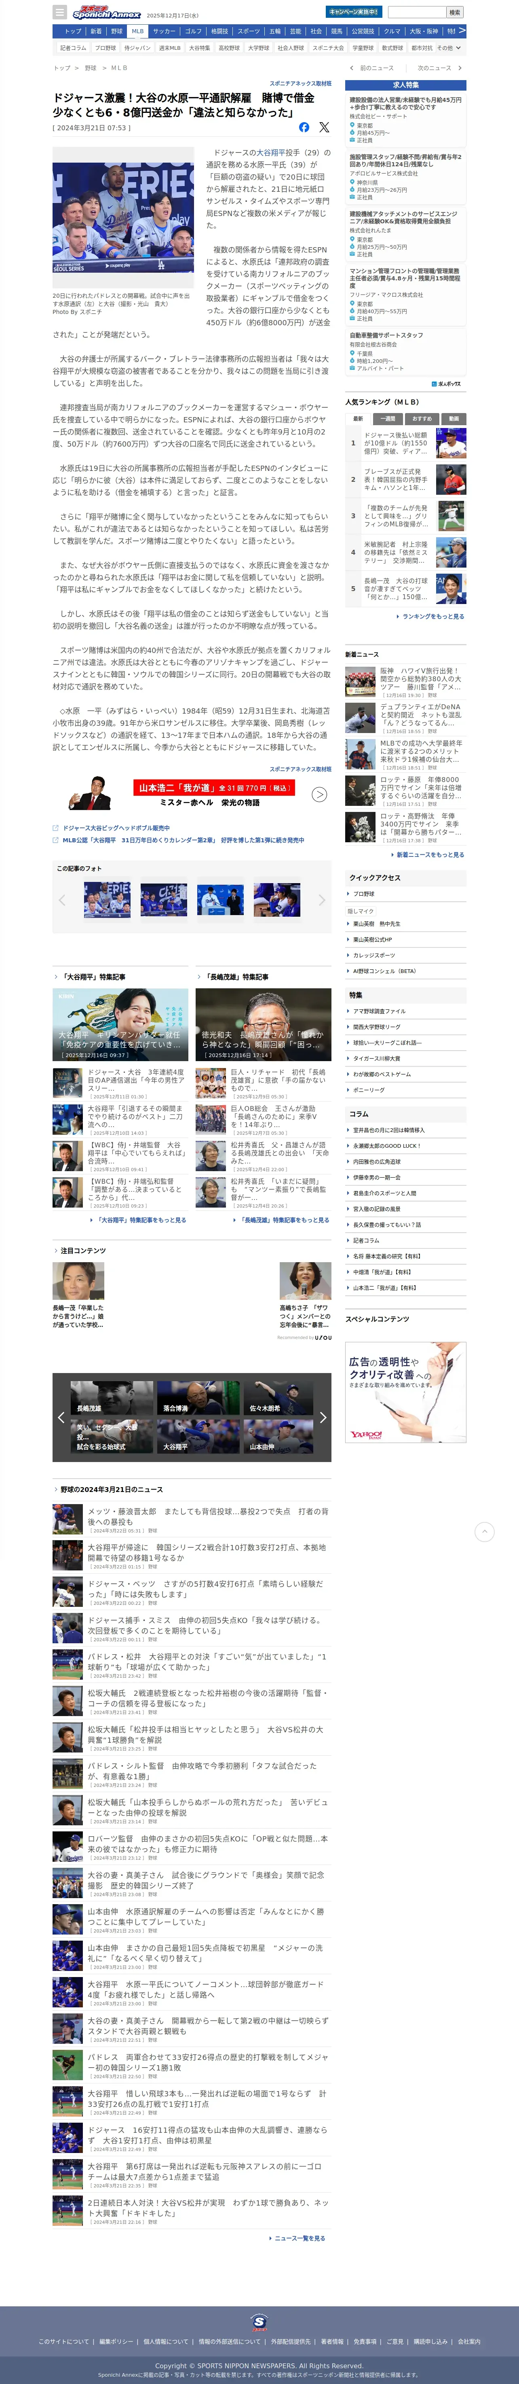The image size is (519, 2384).
Task: Go to 次のニュース next article
Action: pyautogui.click(x=439, y=68)
